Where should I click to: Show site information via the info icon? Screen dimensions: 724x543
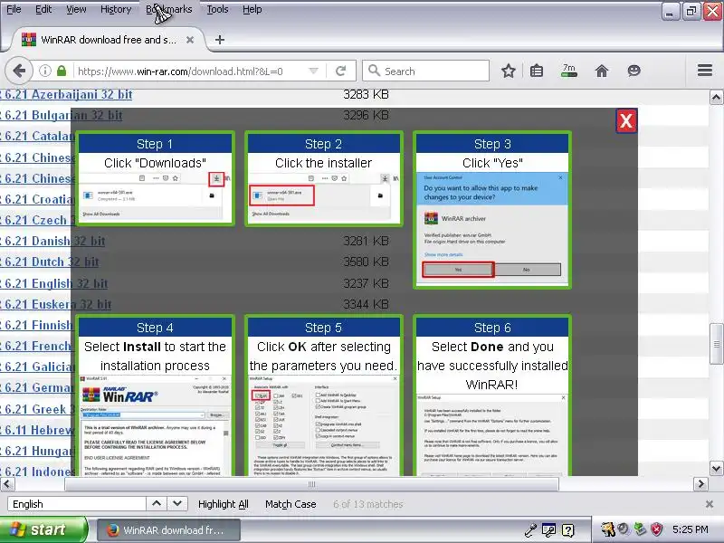[44, 71]
